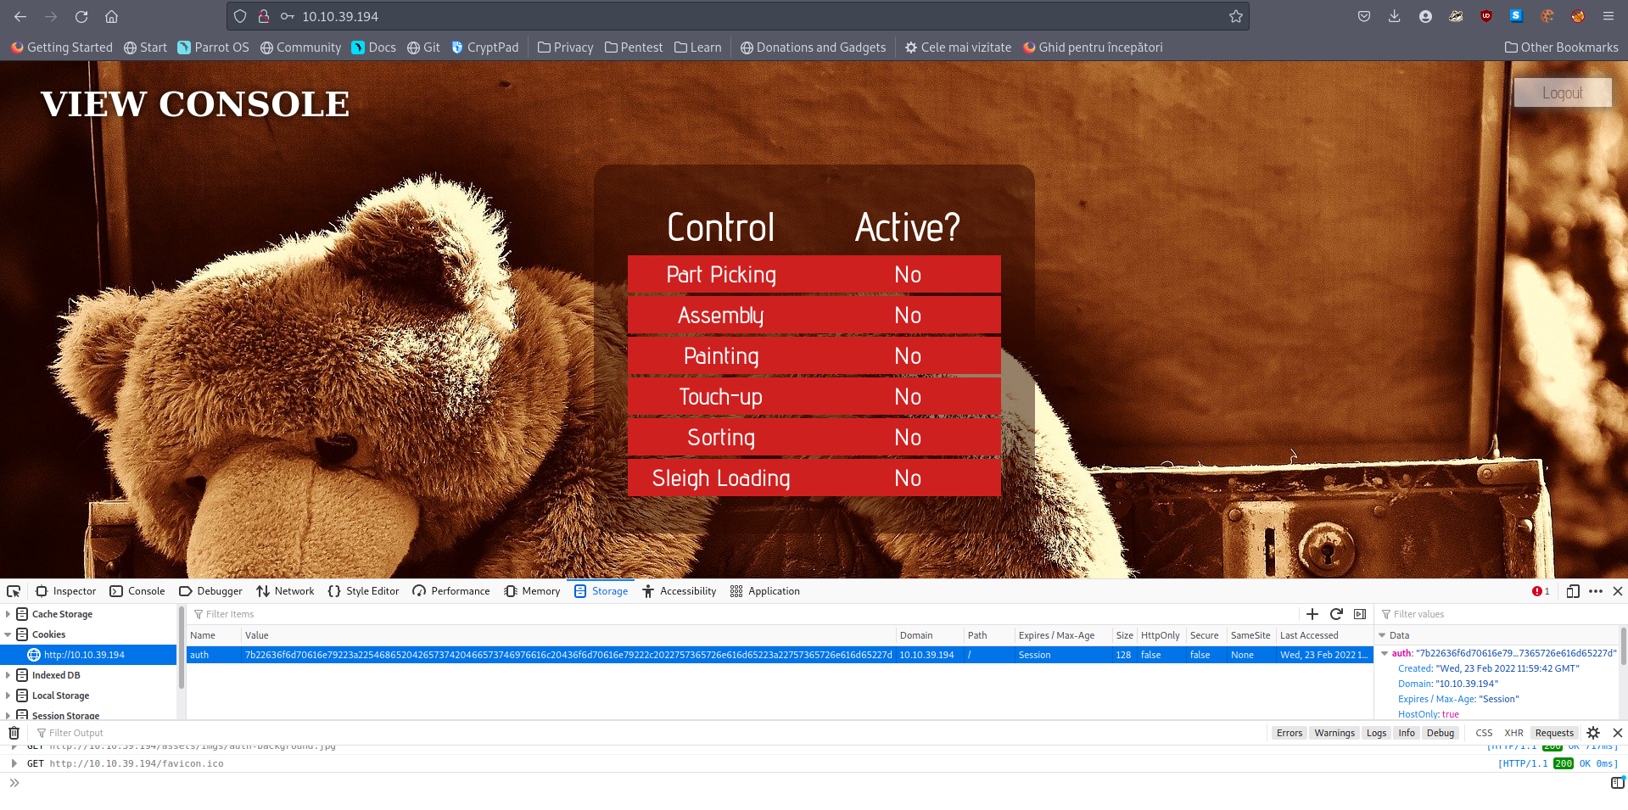Open the Firefox hamburger application menu
Image resolution: width=1628 pixels, height=810 pixels.
click(1608, 16)
